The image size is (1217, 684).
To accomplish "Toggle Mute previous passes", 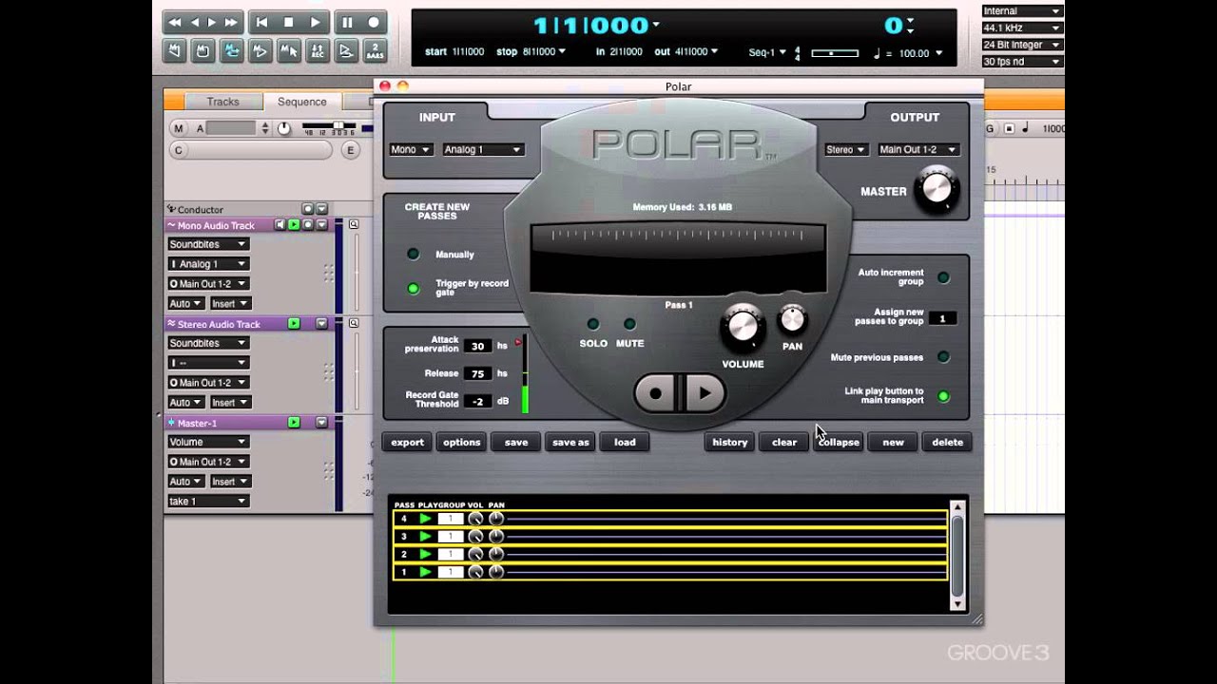I will 943,357.
